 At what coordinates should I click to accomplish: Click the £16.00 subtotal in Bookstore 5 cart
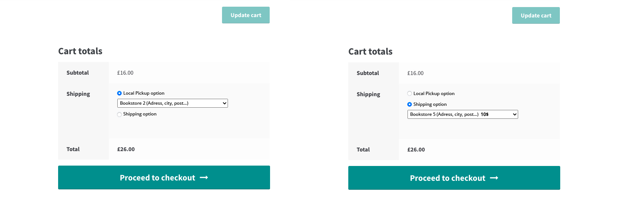[415, 73]
